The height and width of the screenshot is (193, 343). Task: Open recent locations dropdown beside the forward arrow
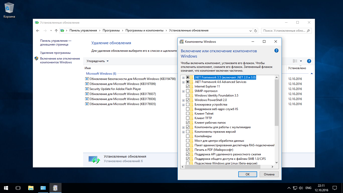tap(51, 31)
